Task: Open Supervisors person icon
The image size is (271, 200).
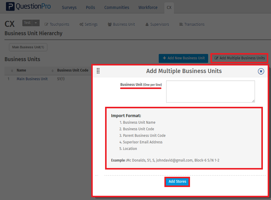Action: [x=147, y=24]
